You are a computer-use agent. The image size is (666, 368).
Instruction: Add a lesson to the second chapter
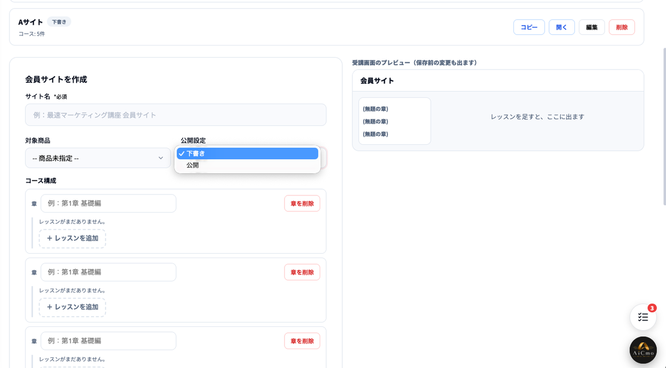pyautogui.click(x=72, y=307)
